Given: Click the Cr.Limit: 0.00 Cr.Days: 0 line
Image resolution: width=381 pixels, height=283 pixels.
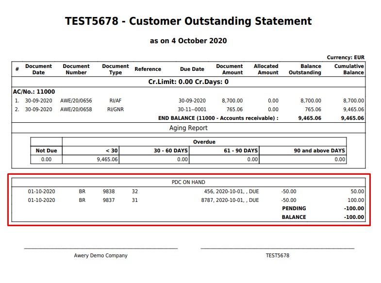Looking at the screenshot, I should pos(188,82).
